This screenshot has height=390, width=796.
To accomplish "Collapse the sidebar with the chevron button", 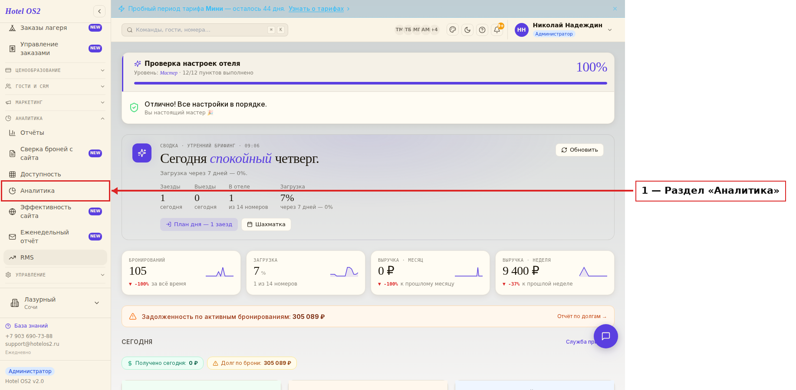I will click(x=99, y=11).
